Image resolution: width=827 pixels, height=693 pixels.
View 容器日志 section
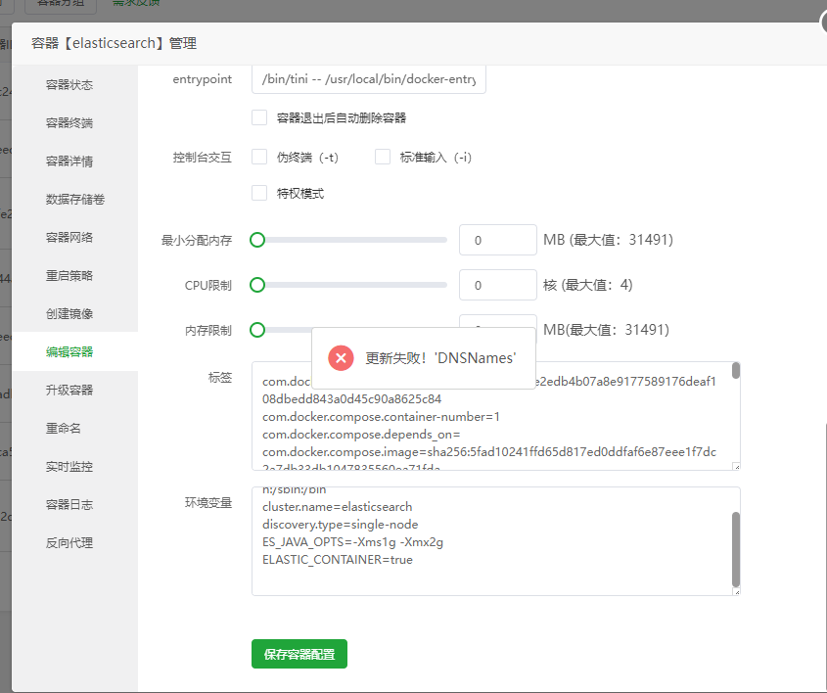(x=69, y=505)
